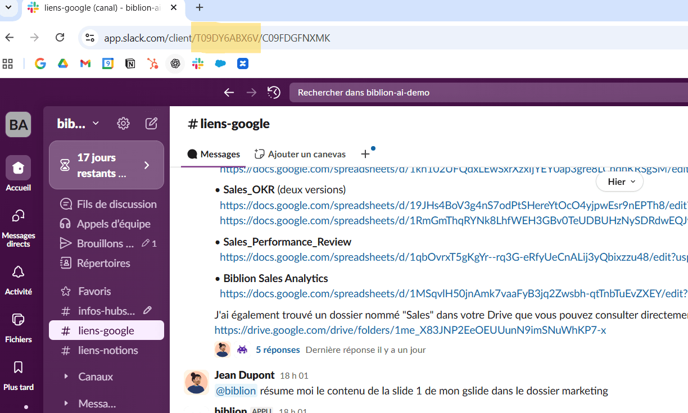Expand the Canaux section
The image size is (688, 413).
[66, 376]
